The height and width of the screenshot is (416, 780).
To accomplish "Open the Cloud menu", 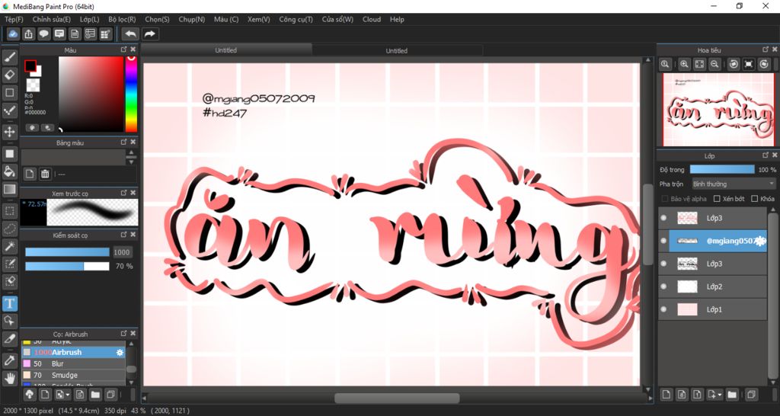I will pyautogui.click(x=372, y=19).
